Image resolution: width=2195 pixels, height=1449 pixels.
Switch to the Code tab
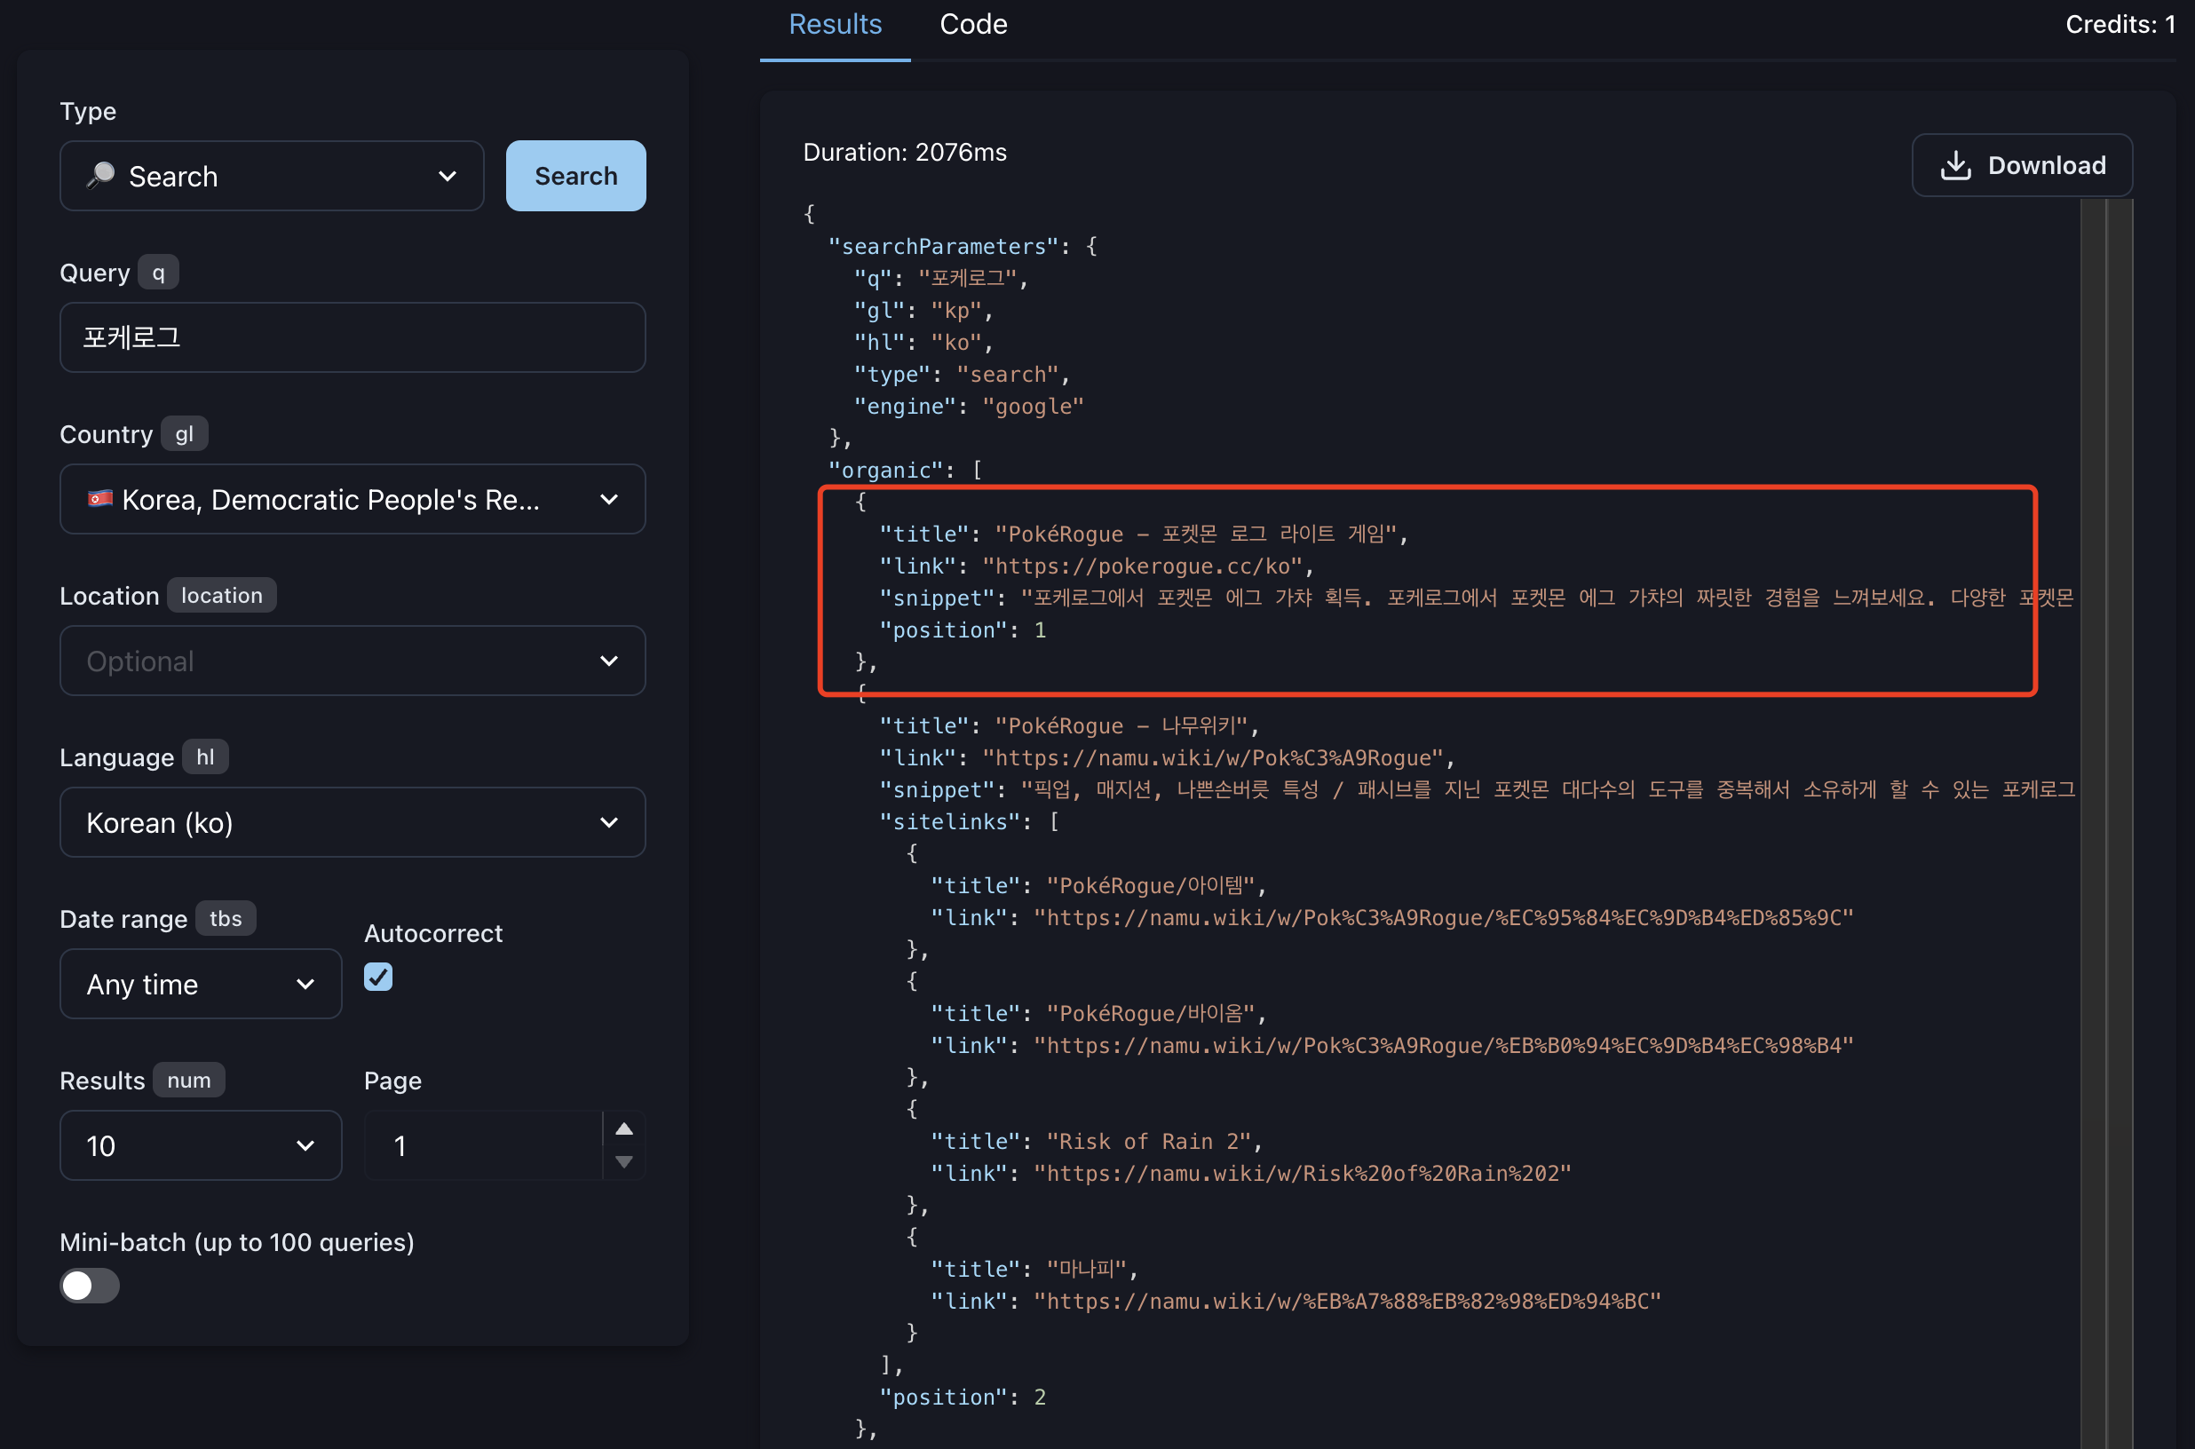pyautogui.click(x=973, y=24)
